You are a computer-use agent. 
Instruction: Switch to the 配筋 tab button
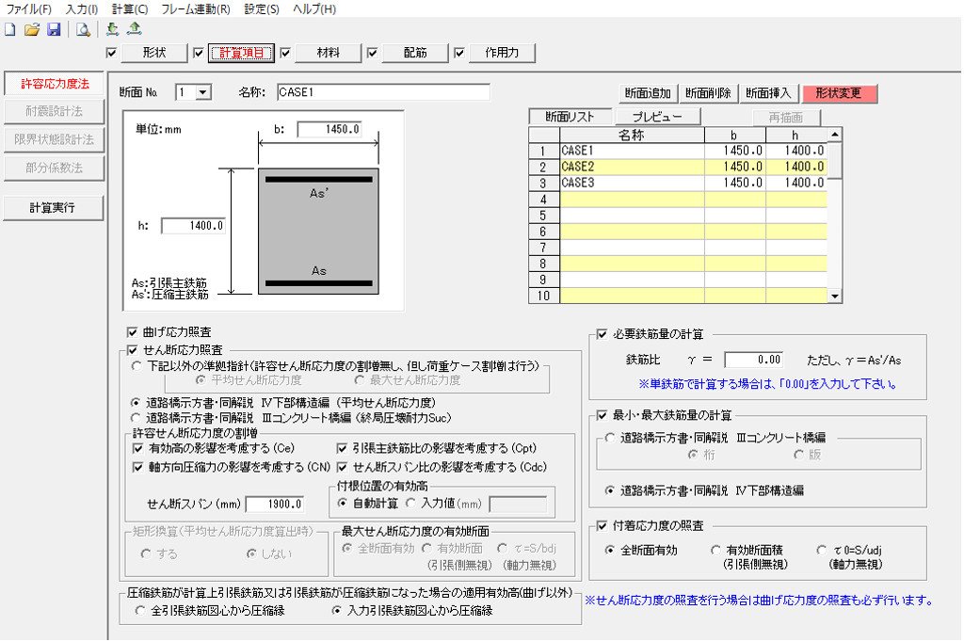[x=415, y=53]
